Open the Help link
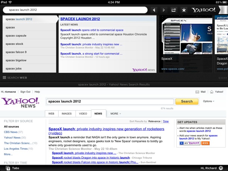The height and width of the screenshot is (171, 228). 37,92
